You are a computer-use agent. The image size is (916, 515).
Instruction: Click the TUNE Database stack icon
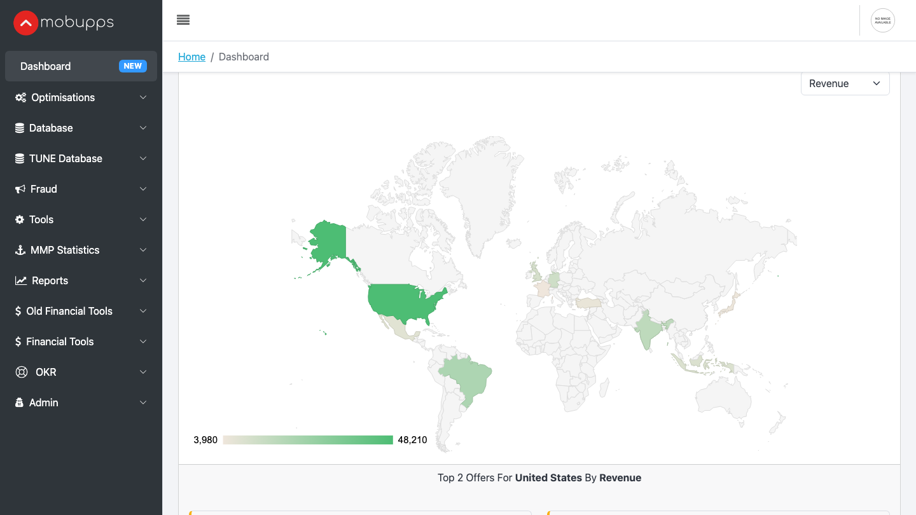[x=20, y=158]
